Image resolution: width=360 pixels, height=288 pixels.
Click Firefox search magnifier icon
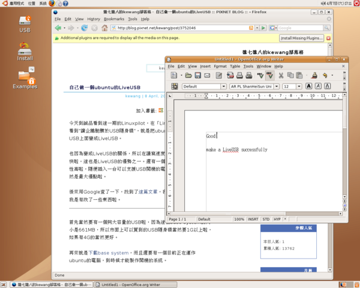(x=326, y=28)
